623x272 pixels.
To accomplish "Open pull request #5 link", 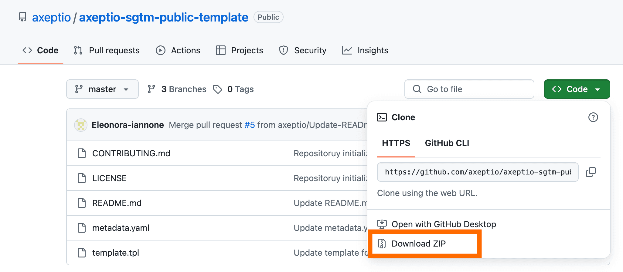I will pyautogui.click(x=250, y=125).
